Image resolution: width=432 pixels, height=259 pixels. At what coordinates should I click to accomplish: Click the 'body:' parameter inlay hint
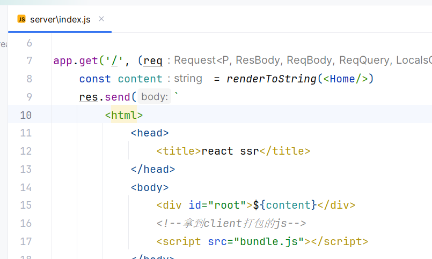[x=155, y=97]
